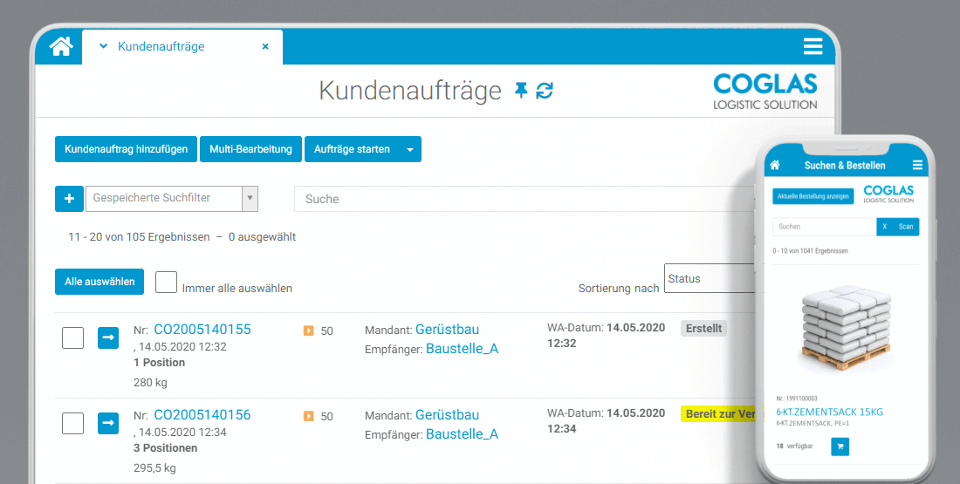The width and height of the screenshot is (960, 484).
Task: Open hamburger menu in phone app
Action: tap(917, 165)
